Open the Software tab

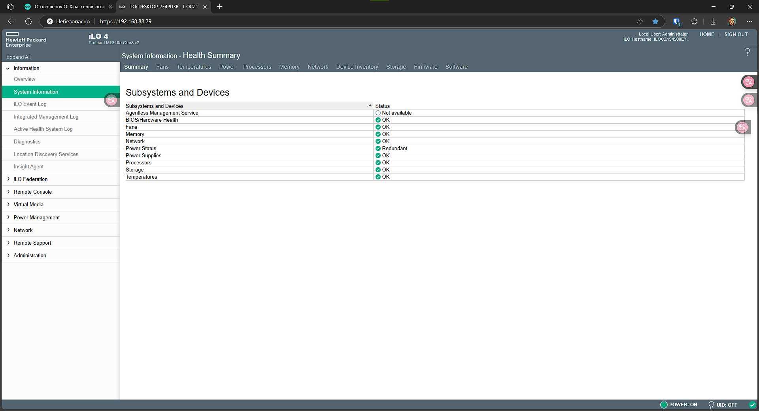456,67
